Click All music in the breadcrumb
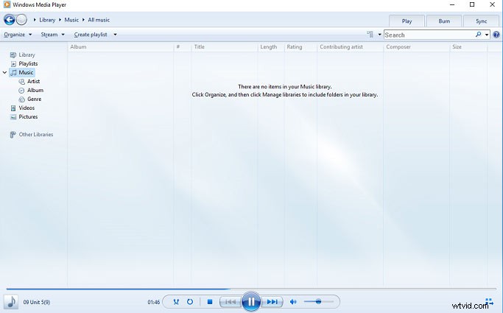This screenshot has height=313, width=503. coord(99,20)
